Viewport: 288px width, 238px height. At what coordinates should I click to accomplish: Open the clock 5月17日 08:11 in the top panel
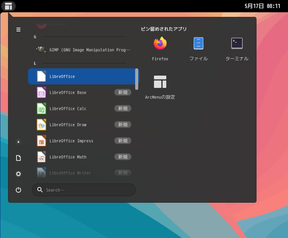(x=262, y=6)
